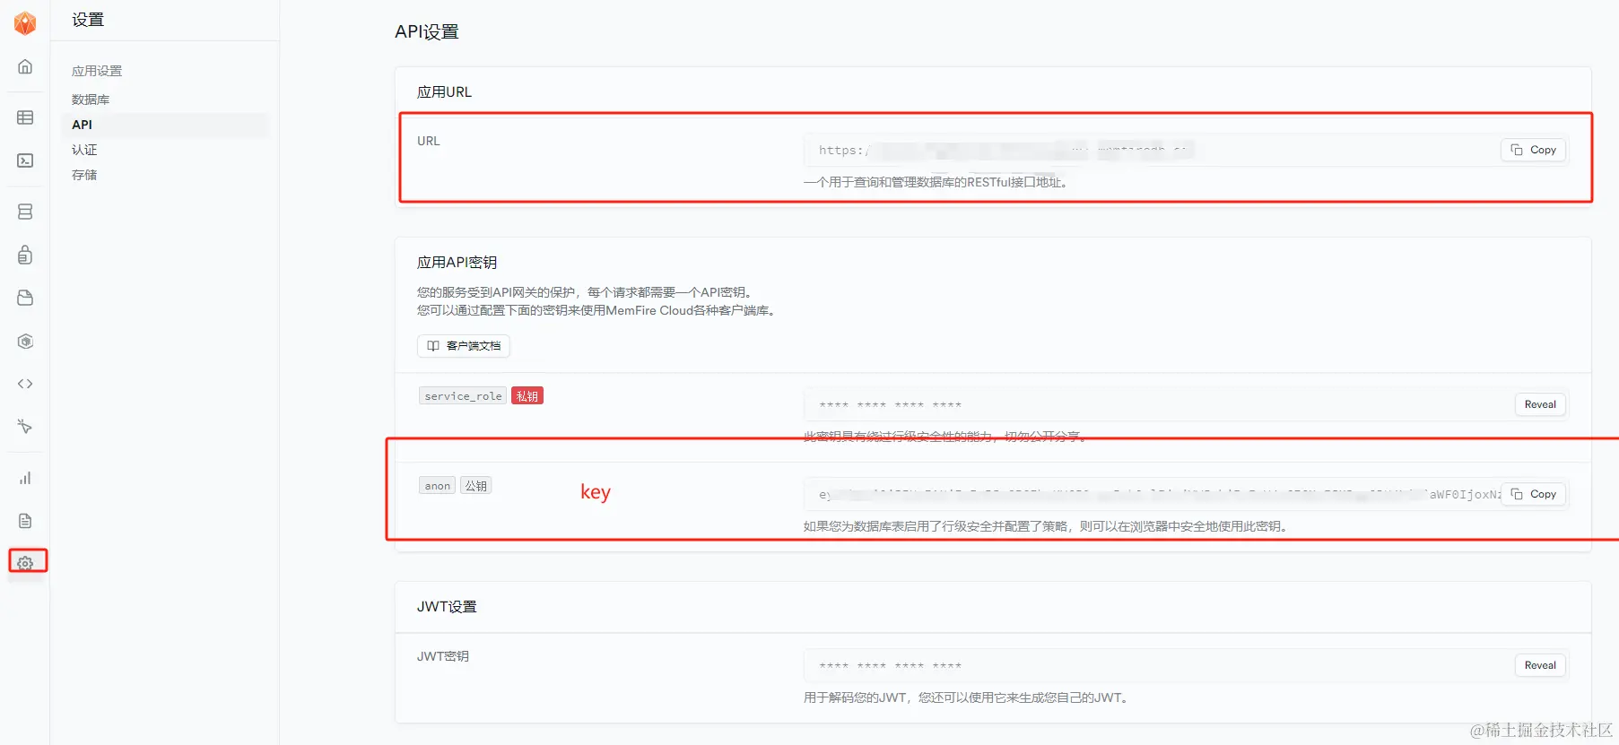1619x745 pixels.
Task: Open the Authentication lock icon
Action: (25, 255)
